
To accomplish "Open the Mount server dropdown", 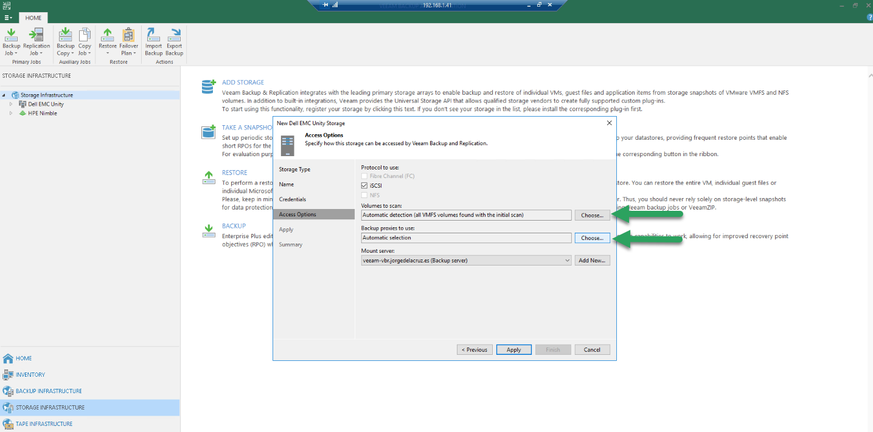I will (568, 260).
